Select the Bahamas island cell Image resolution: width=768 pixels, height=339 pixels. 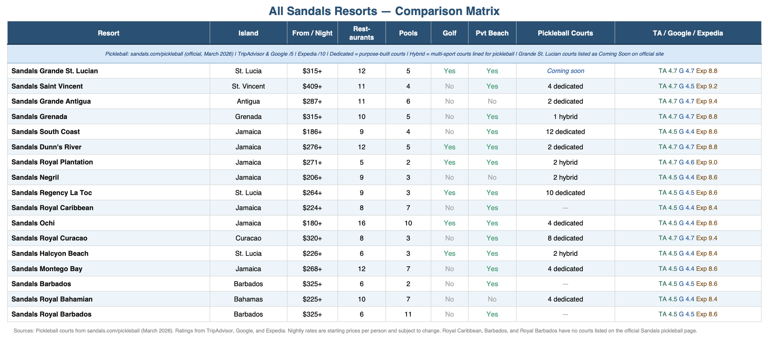tap(248, 299)
